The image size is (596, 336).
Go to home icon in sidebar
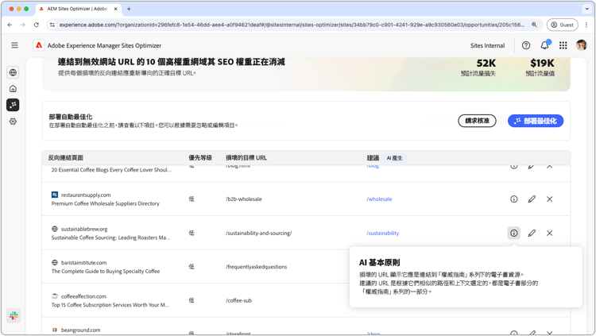13,88
